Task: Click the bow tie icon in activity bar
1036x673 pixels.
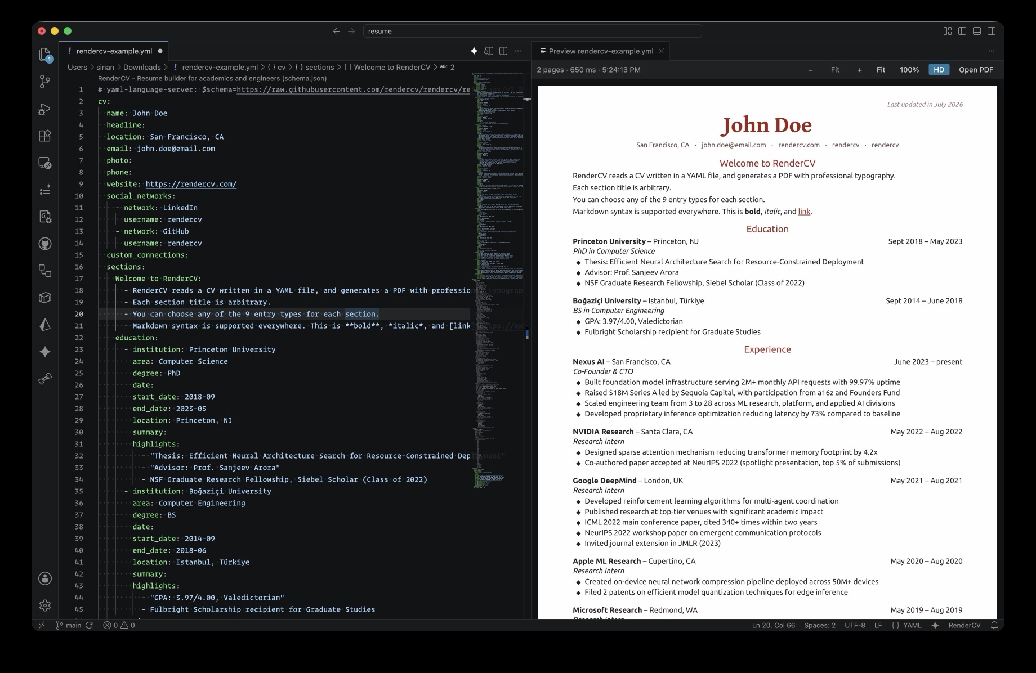Action: [45, 379]
